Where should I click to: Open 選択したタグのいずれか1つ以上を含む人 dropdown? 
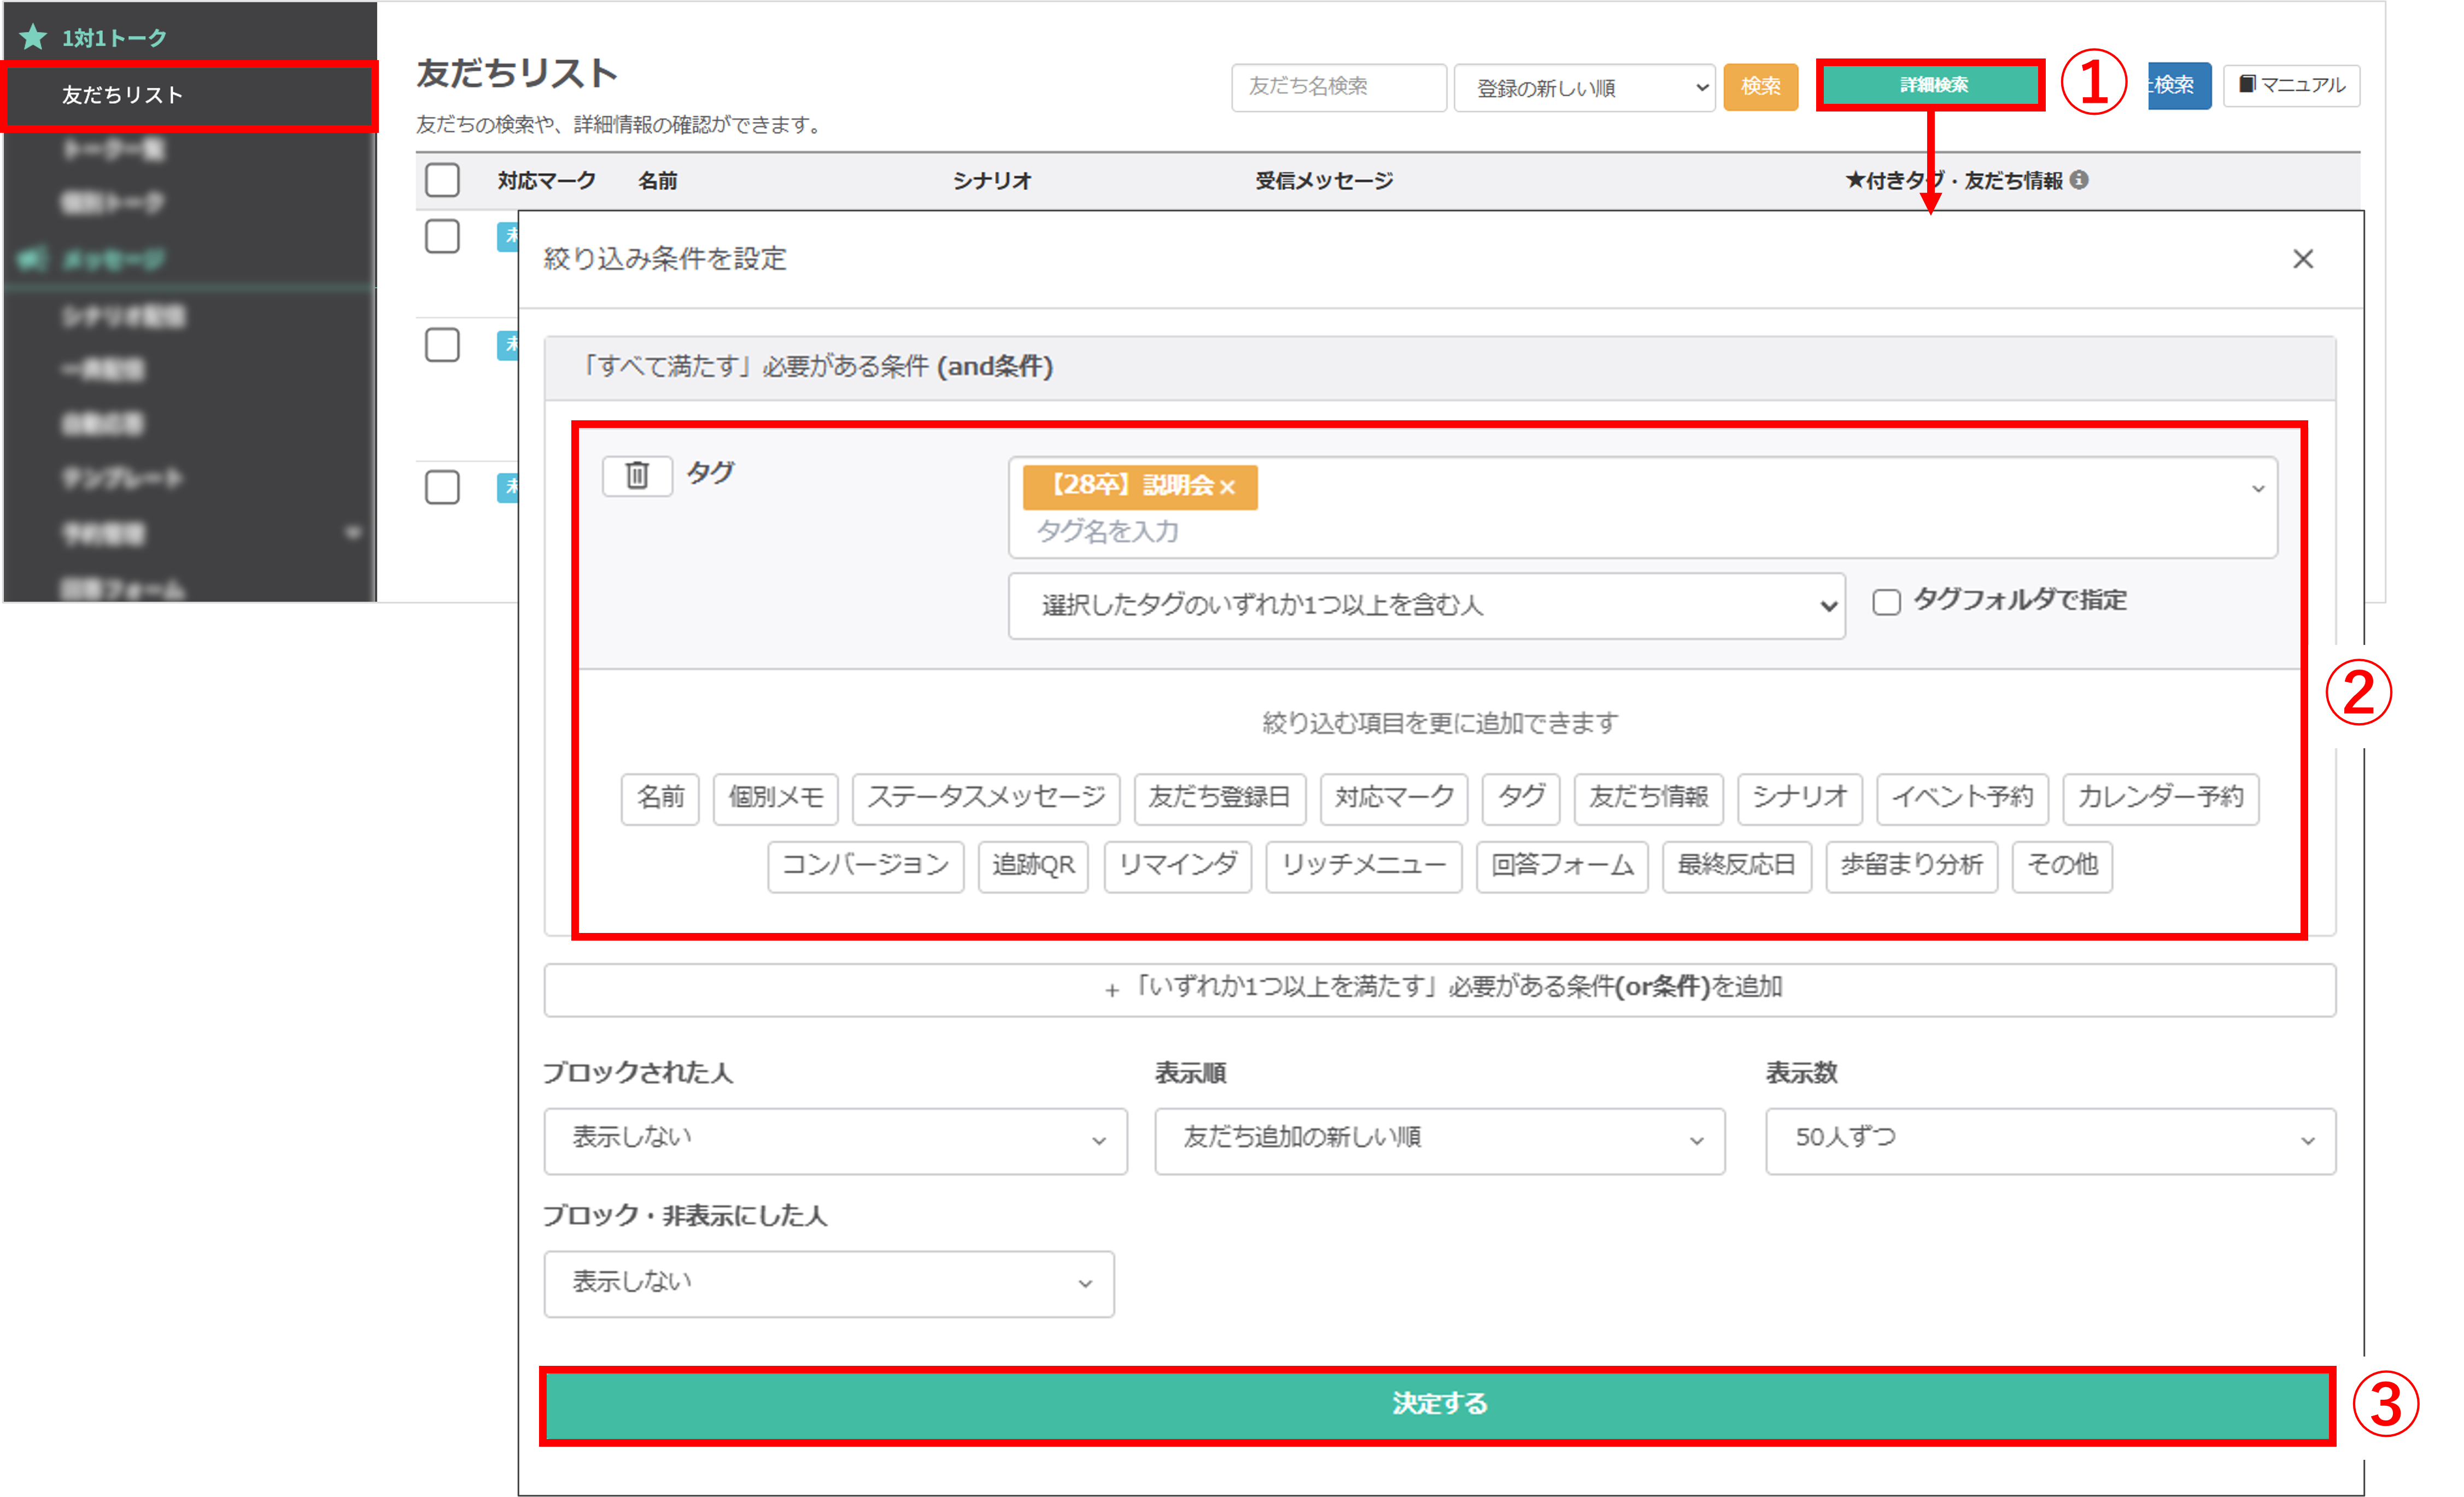pyautogui.click(x=1426, y=605)
